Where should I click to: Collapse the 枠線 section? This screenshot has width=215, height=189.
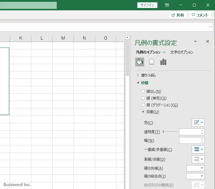pyautogui.click(x=138, y=83)
